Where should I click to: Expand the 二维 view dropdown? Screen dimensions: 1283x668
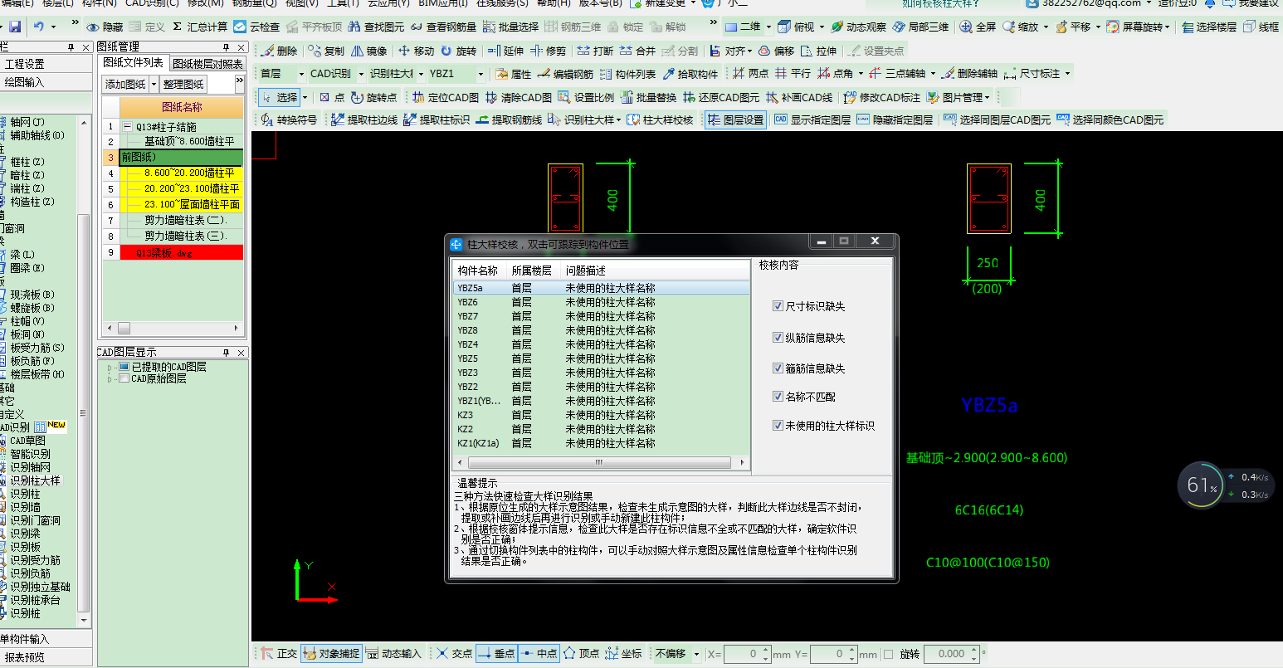point(768,27)
